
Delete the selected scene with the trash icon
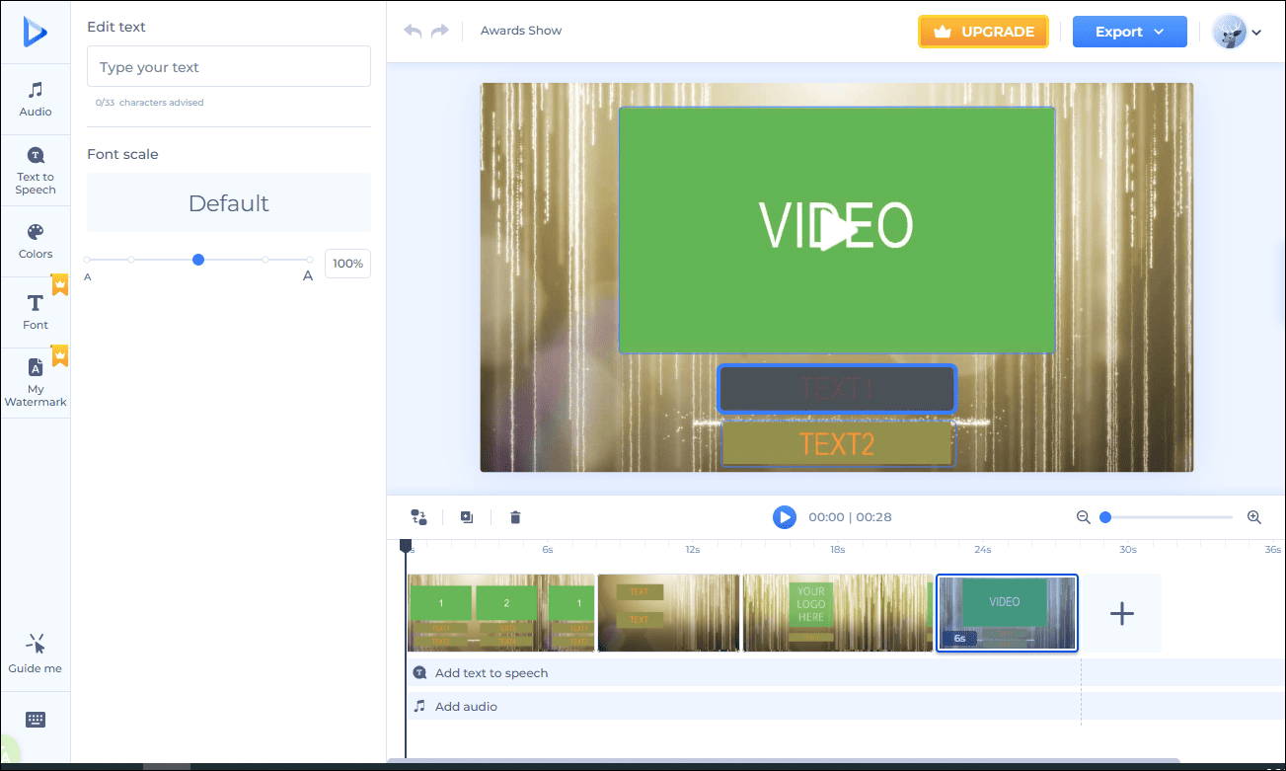514,516
